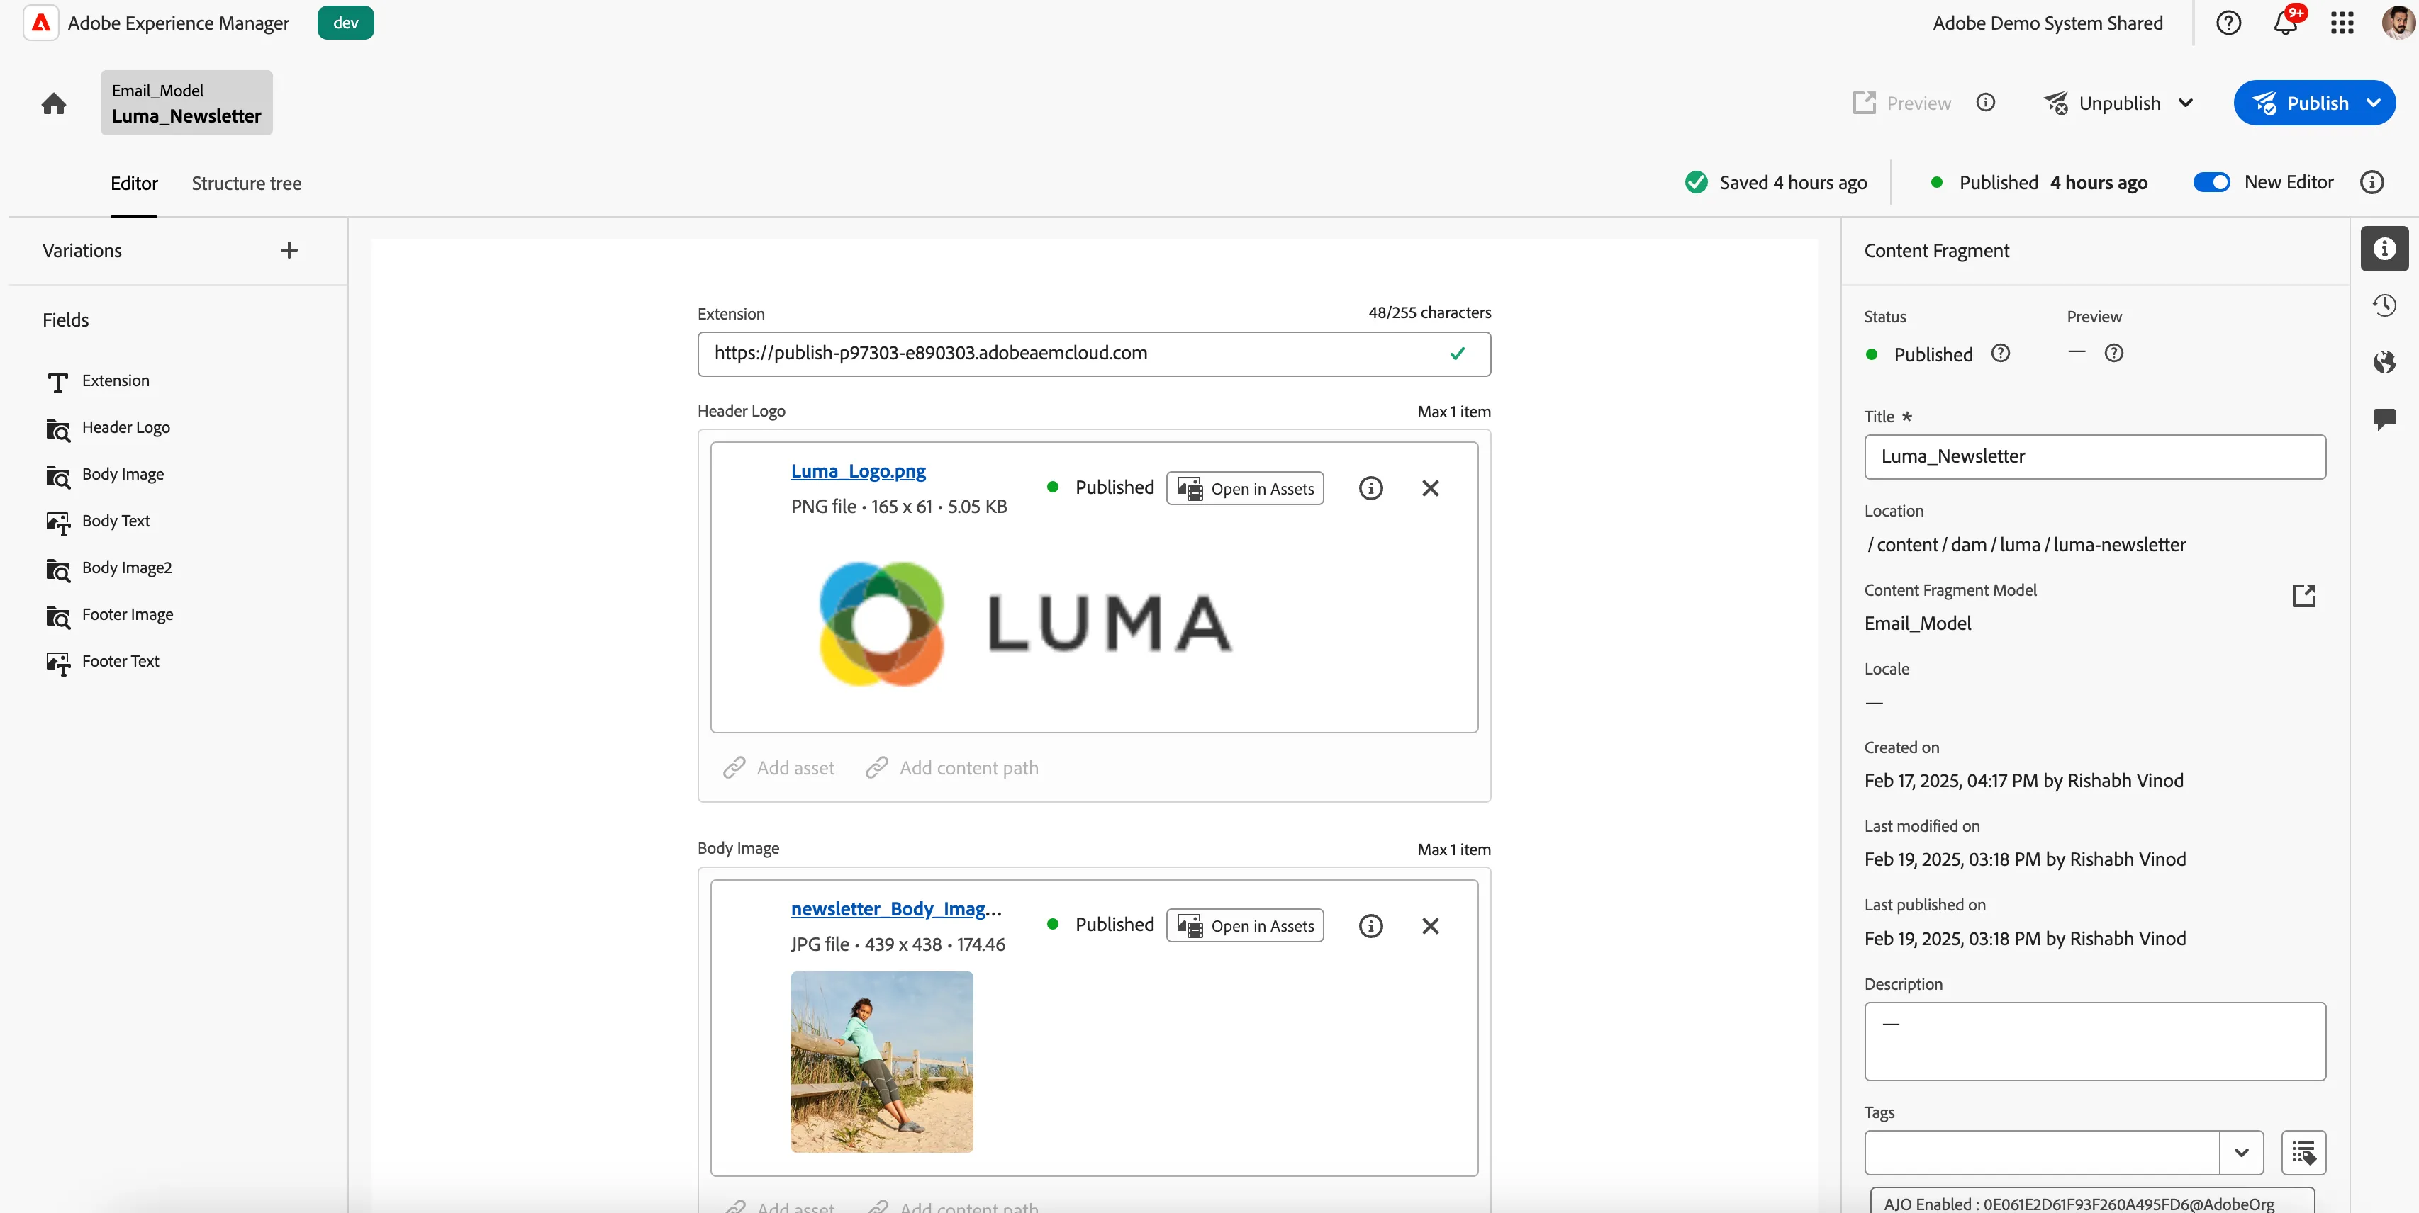Toggle the New Editor switch
Image resolution: width=2419 pixels, height=1213 pixels.
click(2211, 182)
